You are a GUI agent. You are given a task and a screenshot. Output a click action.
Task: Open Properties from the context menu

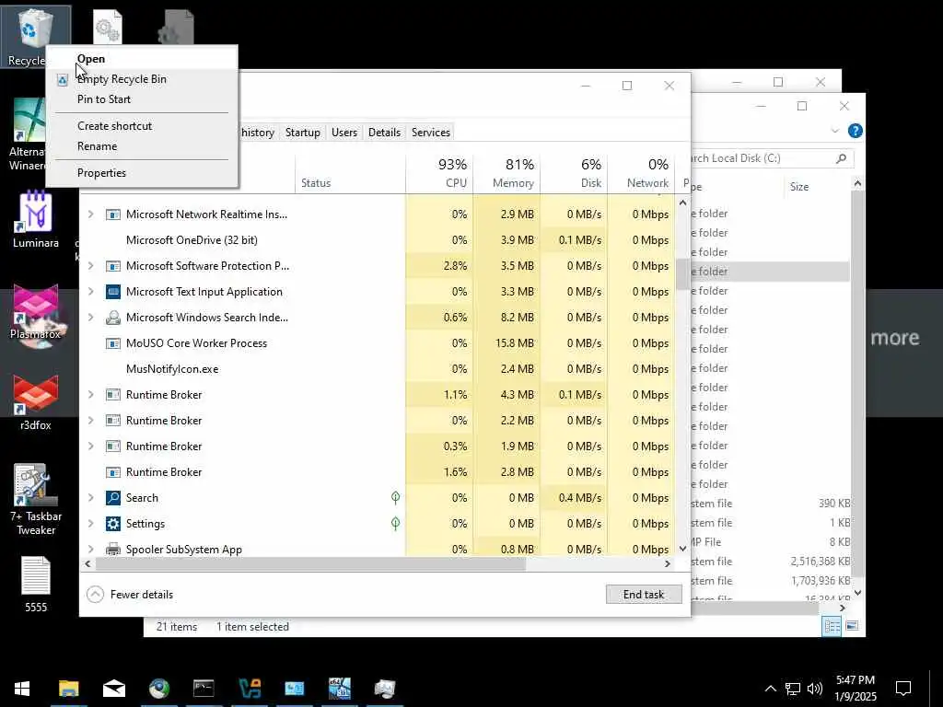coord(142,172)
